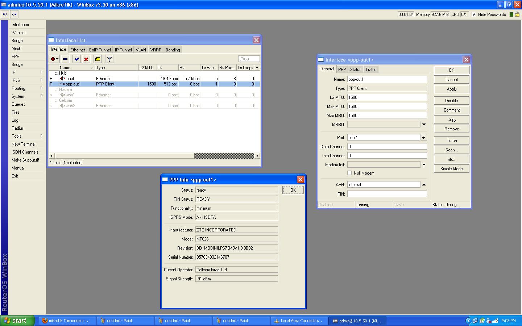522x326 pixels.
Task: Click the APN input field
Action: (x=384, y=185)
